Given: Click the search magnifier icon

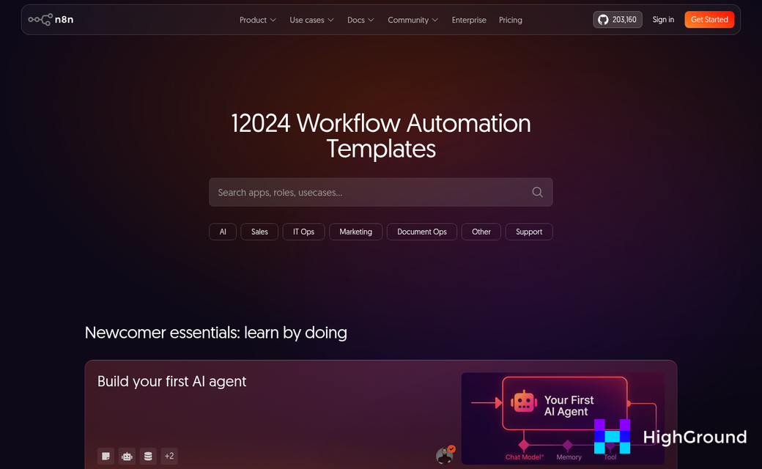Looking at the screenshot, I should click(x=537, y=192).
